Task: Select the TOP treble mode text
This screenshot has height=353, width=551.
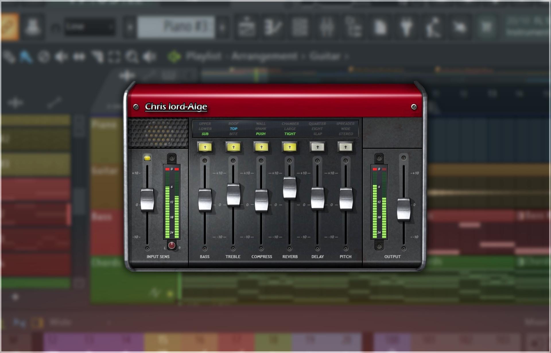Action: [x=233, y=129]
